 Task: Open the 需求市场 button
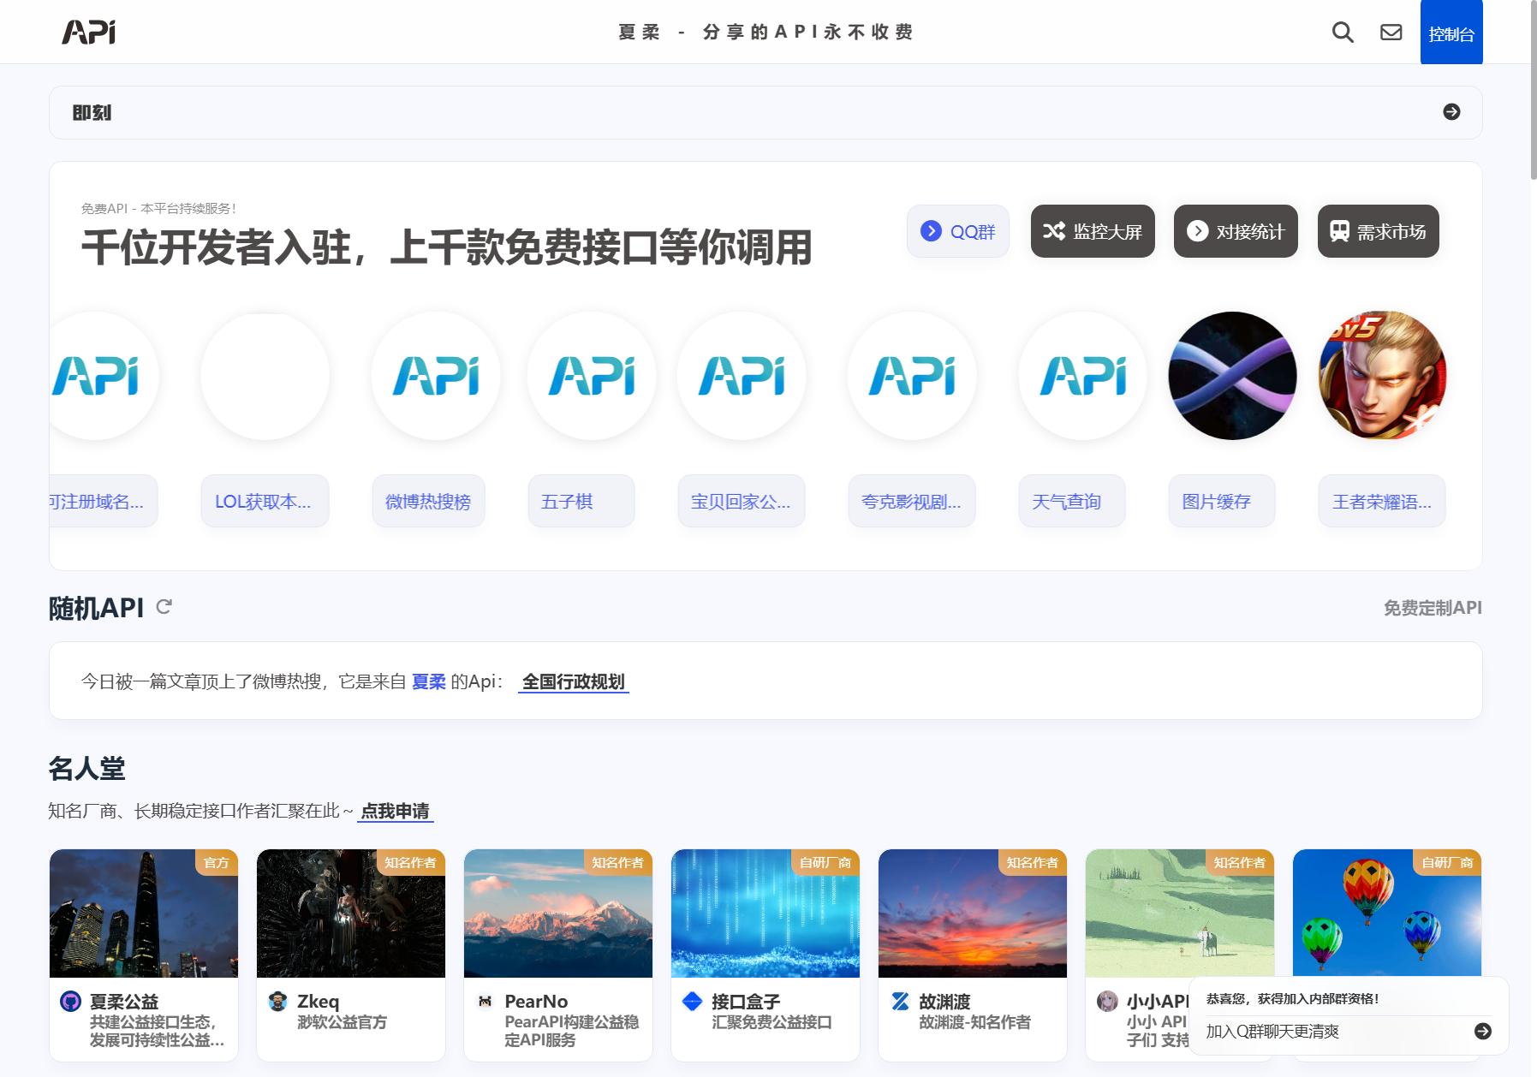click(1379, 231)
